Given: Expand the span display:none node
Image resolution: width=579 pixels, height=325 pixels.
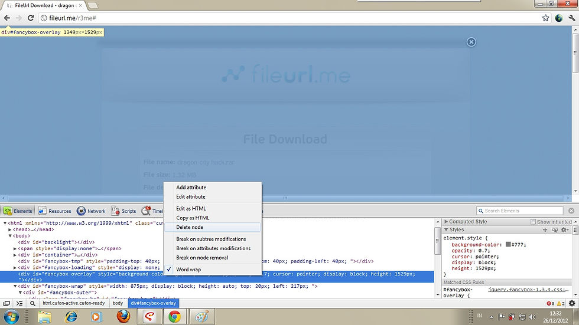Looking at the screenshot, I should (15, 249).
